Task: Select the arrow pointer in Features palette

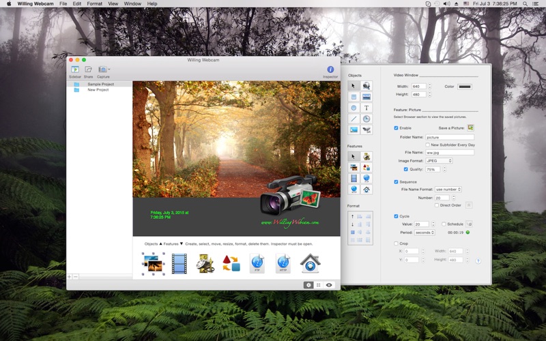Action: point(354,157)
